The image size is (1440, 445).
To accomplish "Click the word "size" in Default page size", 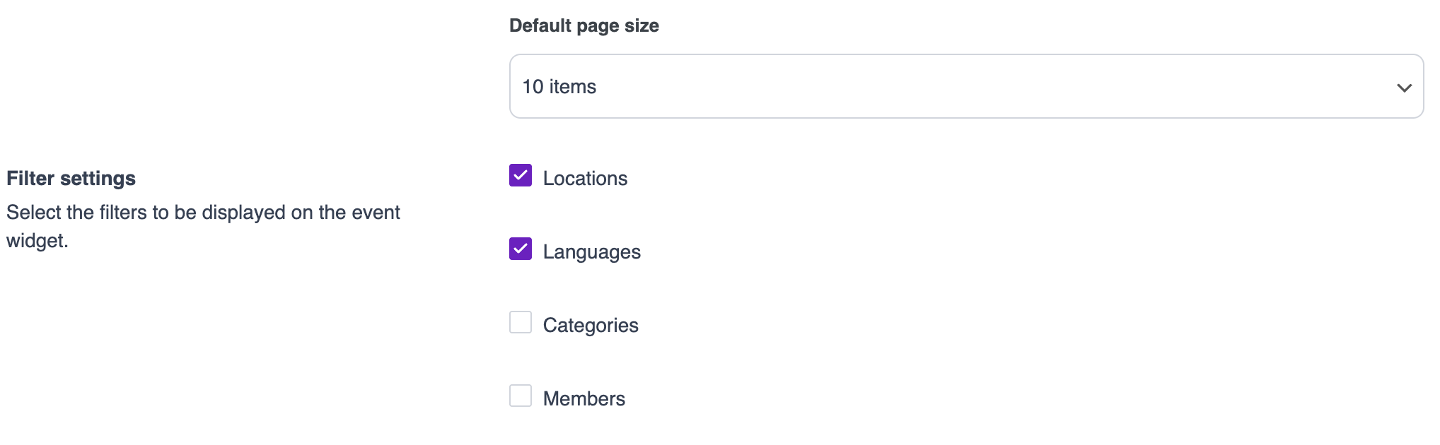I will pos(641,26).
